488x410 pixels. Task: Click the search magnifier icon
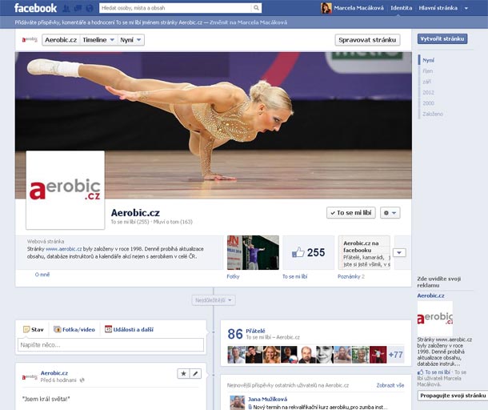(256, 8)
